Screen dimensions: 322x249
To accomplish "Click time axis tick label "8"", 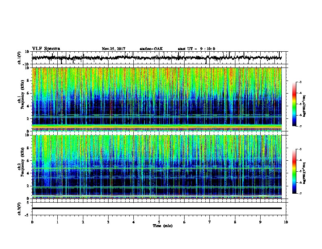I will click(x=235, y=222).
